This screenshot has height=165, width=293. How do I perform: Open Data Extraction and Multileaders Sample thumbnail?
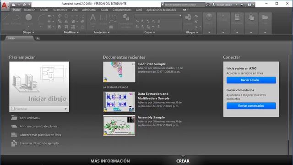coord(119,102)
